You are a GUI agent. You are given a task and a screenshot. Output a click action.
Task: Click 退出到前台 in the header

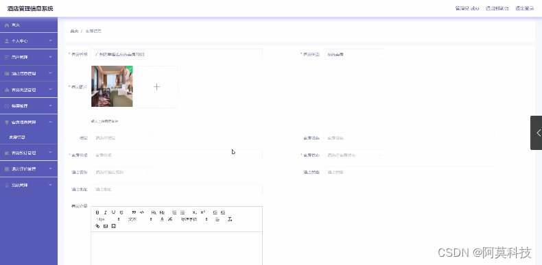point(497,8)
